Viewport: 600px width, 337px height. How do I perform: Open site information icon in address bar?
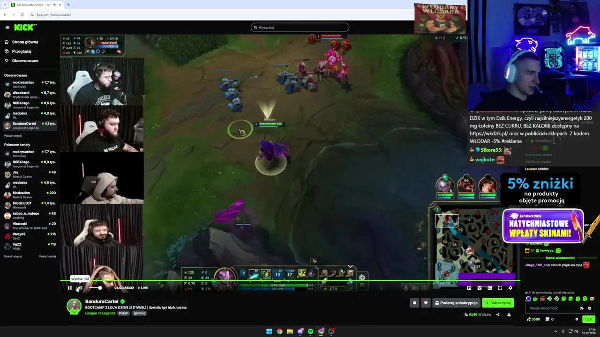(x=32, y=15)
